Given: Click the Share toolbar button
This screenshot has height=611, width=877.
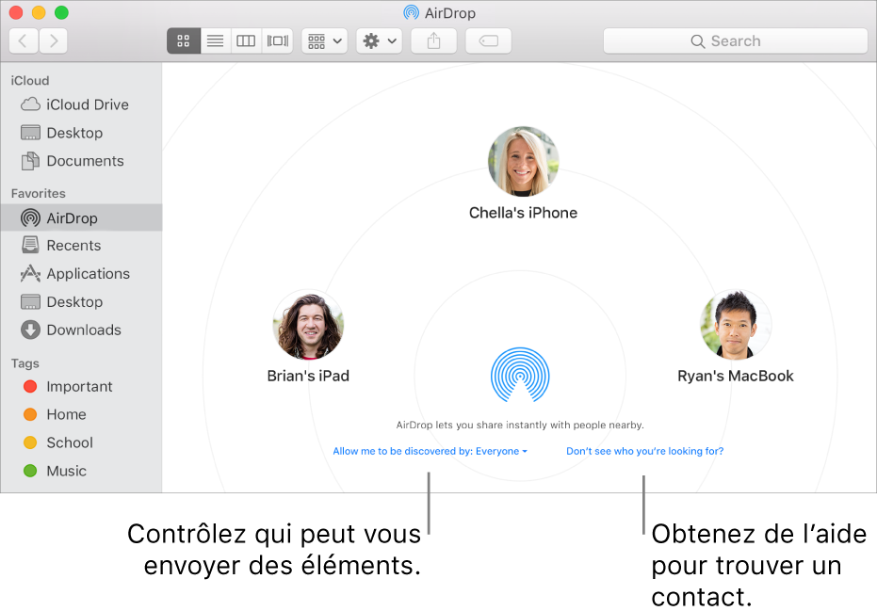Looking at the screenshot, I should (434, 40).
